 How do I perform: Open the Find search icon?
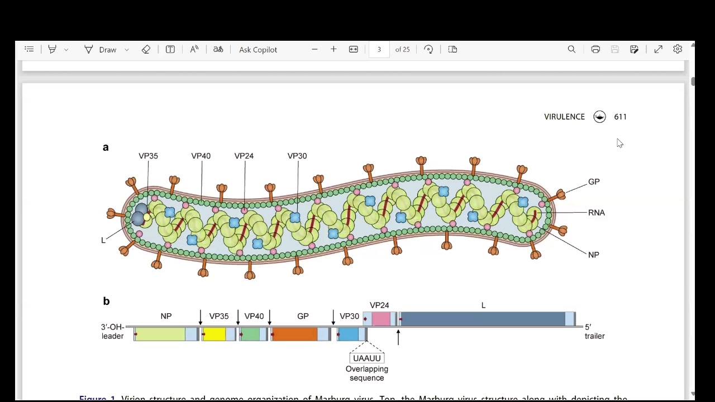pos(571,50)
